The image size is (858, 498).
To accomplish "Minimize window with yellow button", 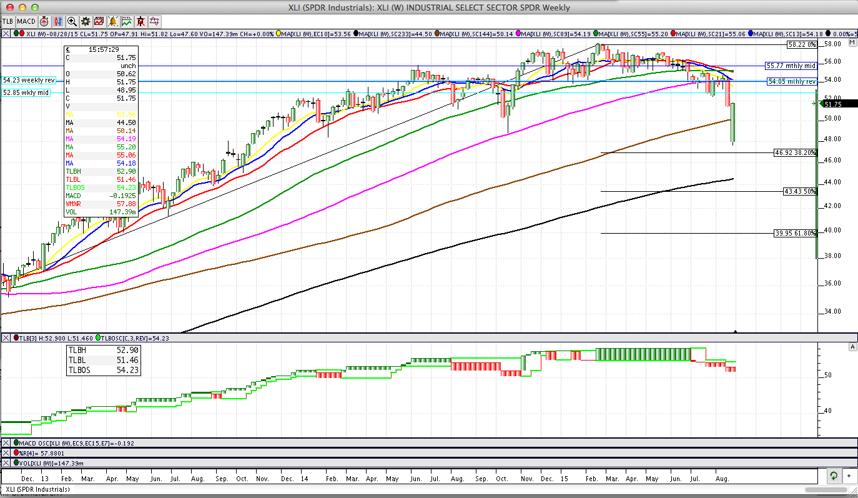I will click(x=21, y=7).
